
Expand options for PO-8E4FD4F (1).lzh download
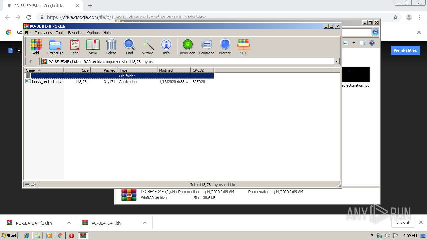pos(69,223)
